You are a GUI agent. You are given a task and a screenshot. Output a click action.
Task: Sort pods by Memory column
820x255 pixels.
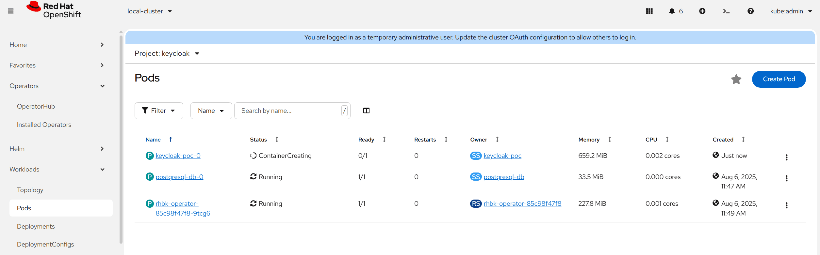595,140
